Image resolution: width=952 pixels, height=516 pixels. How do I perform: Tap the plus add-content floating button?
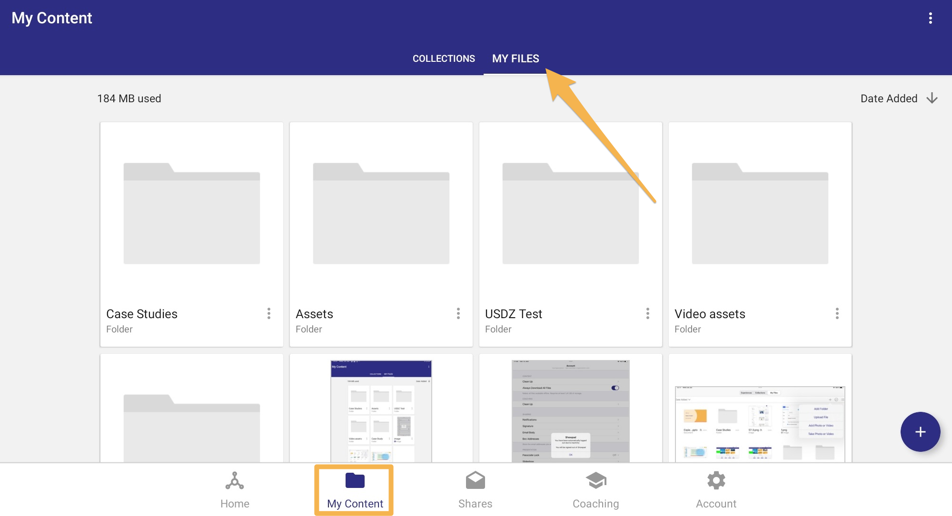click(x=920, y=432)
